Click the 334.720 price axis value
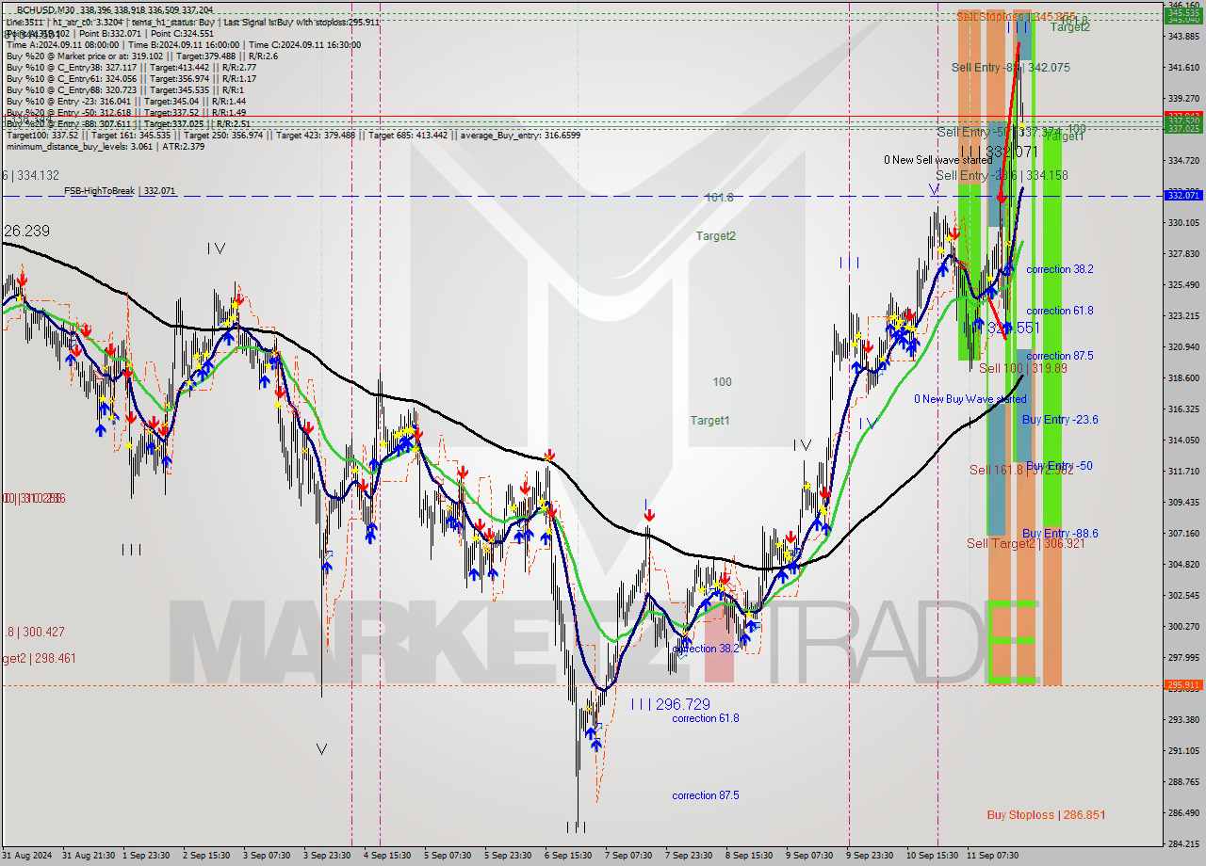Screen dimensions: 1206x866 click(1183, 161)
